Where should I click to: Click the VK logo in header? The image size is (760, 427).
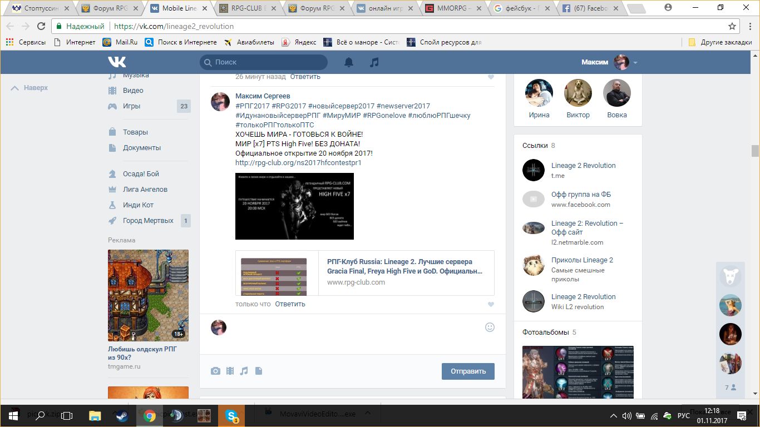coord(117,62)
